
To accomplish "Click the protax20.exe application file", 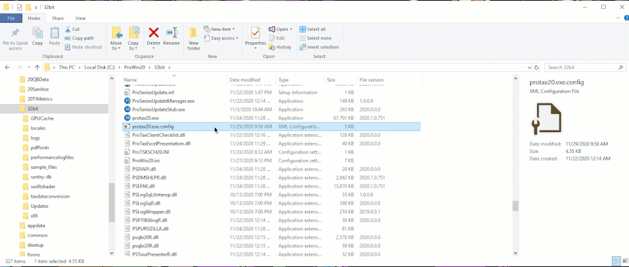I will [x=145, y=118].
